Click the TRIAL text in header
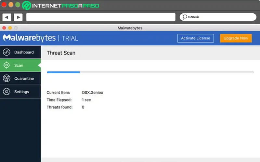Screen dimensions: 260x162 point(70,39)
